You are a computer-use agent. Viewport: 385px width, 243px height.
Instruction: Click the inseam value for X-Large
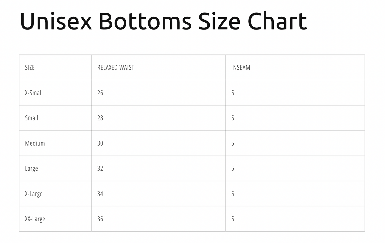(x=234, y=194)
